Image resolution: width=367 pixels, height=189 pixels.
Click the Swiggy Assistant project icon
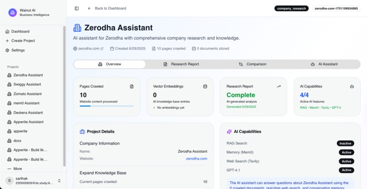(x=9, y=84)
